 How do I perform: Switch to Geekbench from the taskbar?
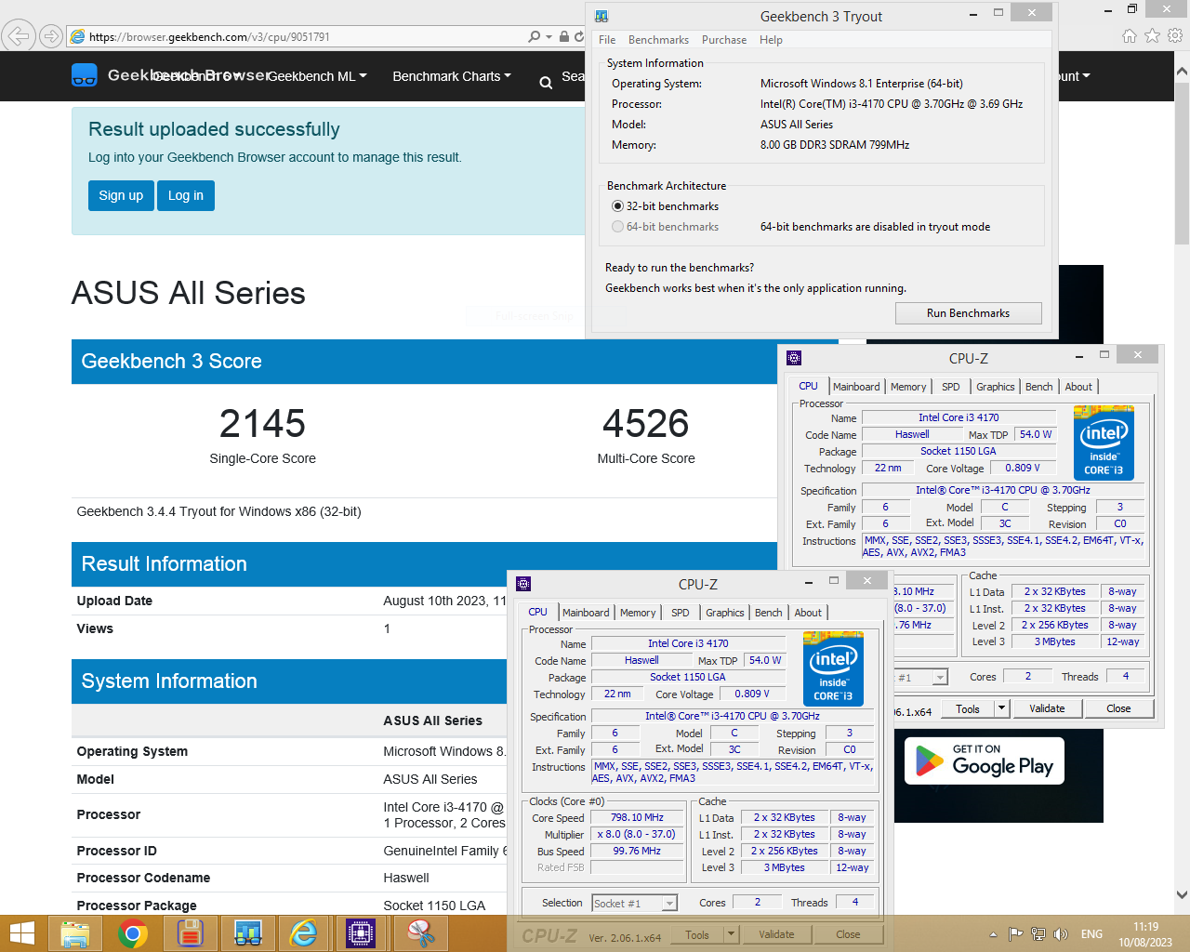pyautogui.click(x=247, y=933)
